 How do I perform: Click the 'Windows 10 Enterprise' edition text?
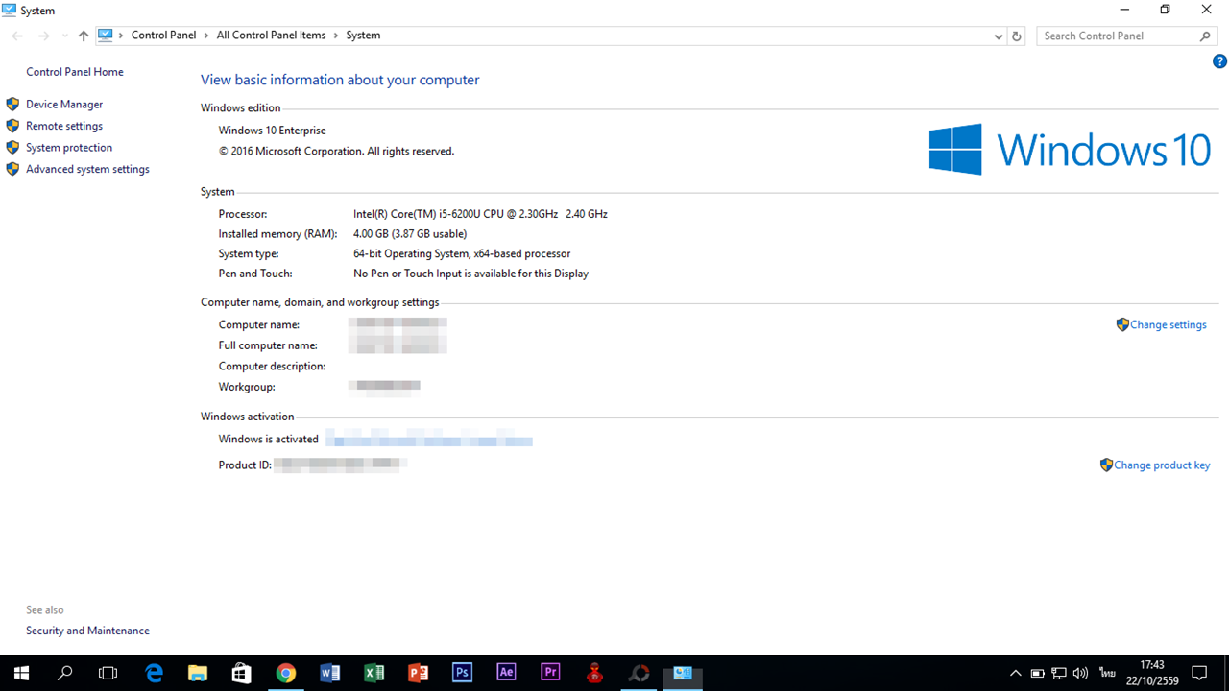click(x=272, y=131)
